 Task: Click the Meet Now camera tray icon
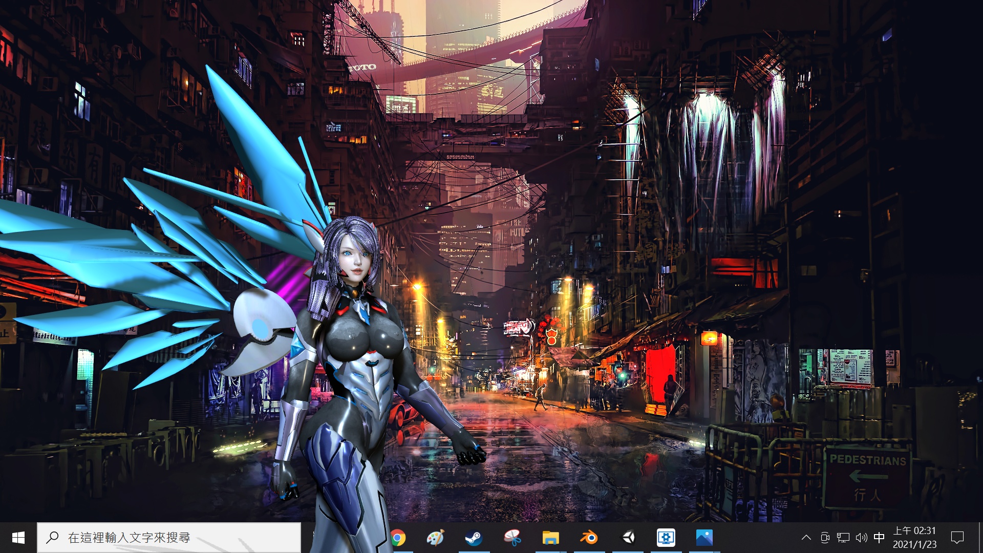[x=825, y=538]
